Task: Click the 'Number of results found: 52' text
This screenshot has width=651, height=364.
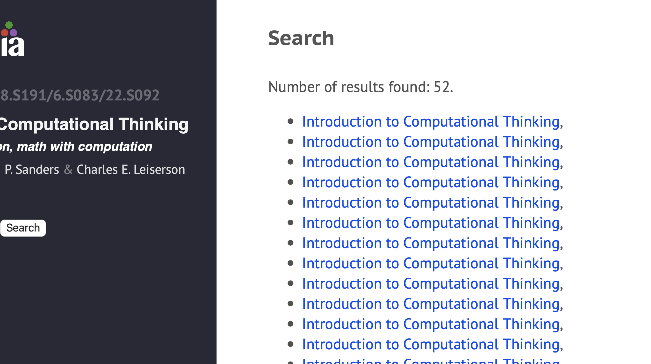Action: pyautogui.click(x=360, y=87)
